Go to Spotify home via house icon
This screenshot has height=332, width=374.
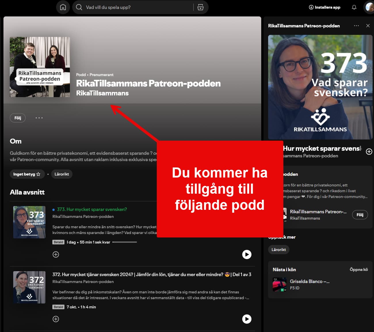63,7
